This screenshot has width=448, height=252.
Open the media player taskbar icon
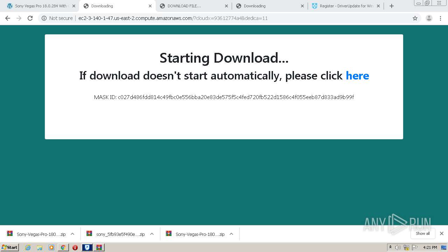51,247
